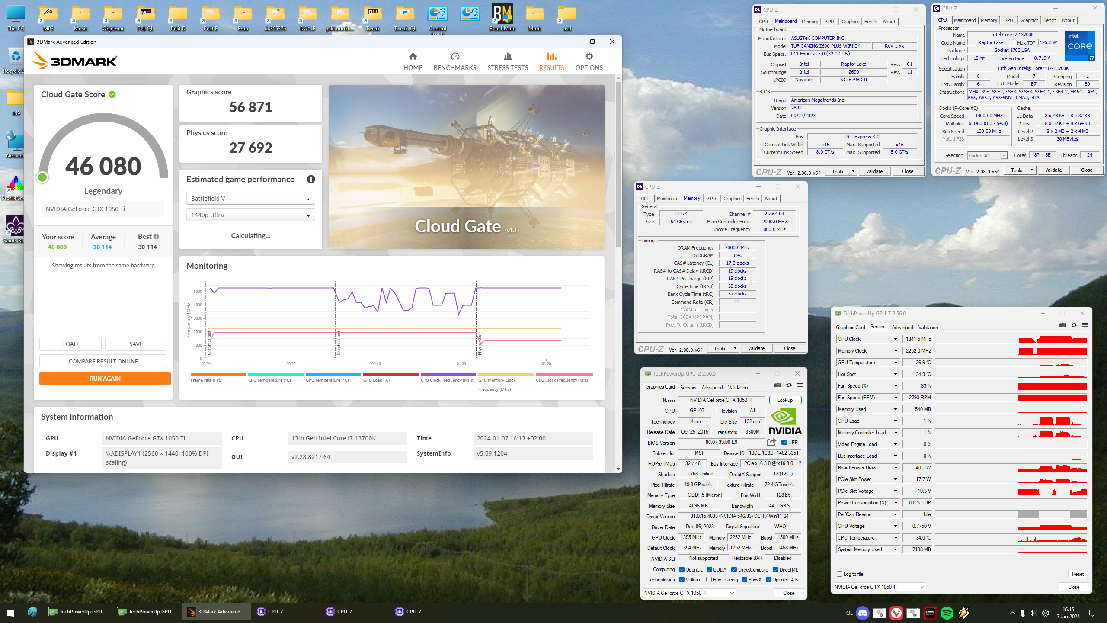Click the info icon next to Best score
This screenshot has height=623, width=1107.
156,236
